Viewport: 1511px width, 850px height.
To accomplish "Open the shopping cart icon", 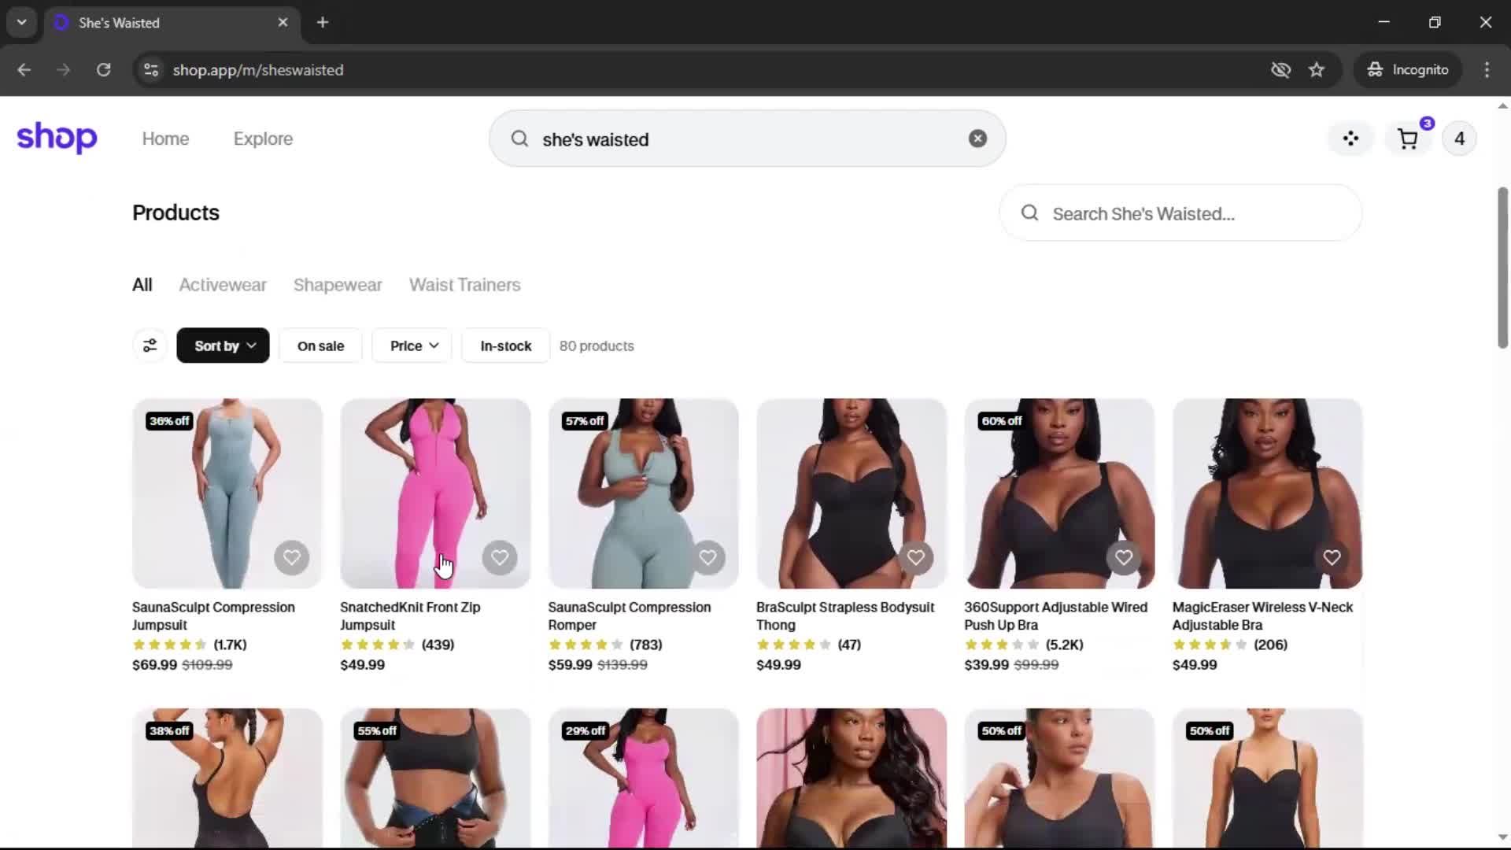I will click(x=1407, y=139).
